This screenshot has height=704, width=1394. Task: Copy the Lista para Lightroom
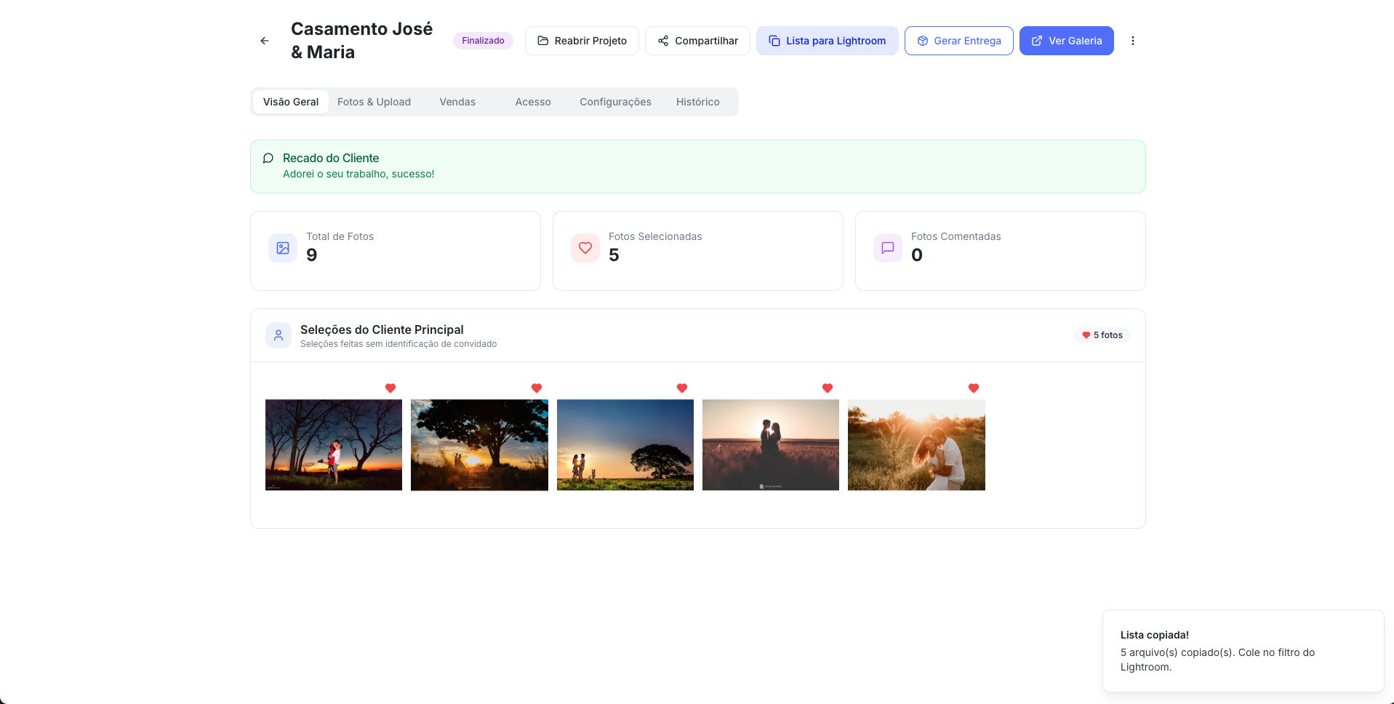828,41
